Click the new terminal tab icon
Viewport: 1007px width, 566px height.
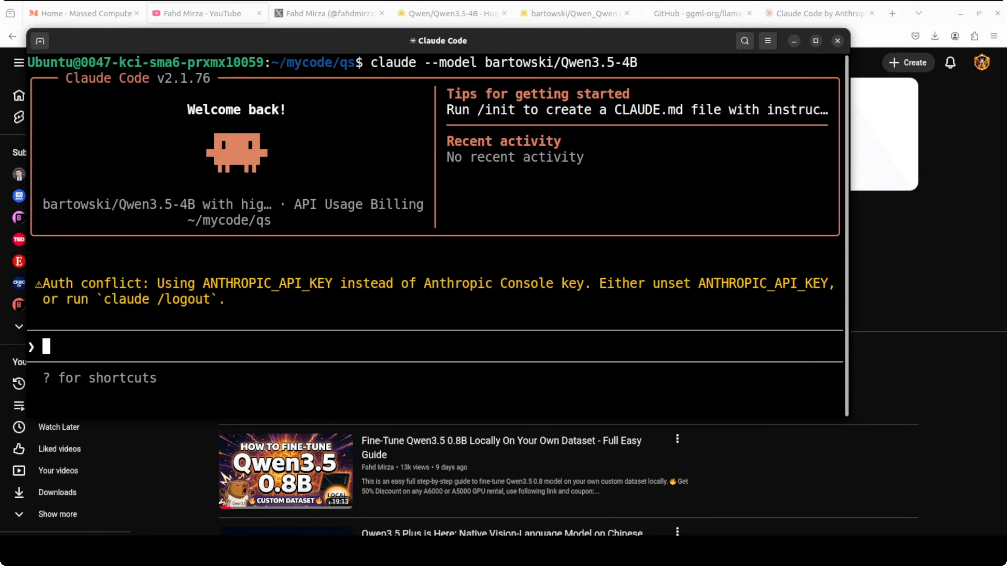(40, 41)
